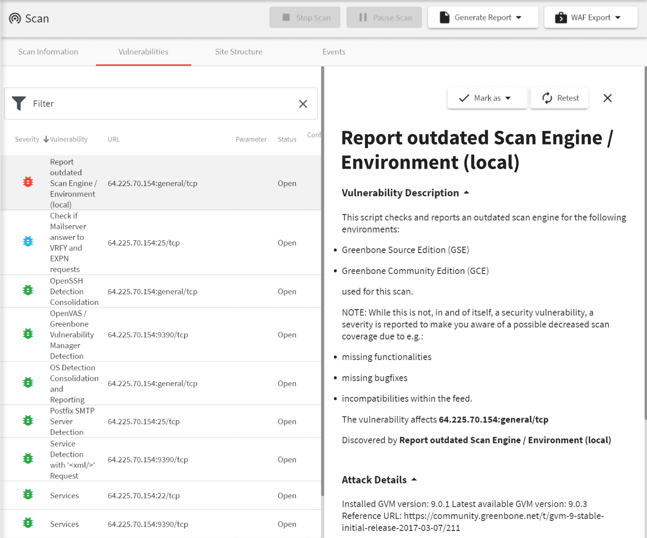Collapse the Attack Details section
This screenshot has height=538, width=647.
[x=414, y=479]
